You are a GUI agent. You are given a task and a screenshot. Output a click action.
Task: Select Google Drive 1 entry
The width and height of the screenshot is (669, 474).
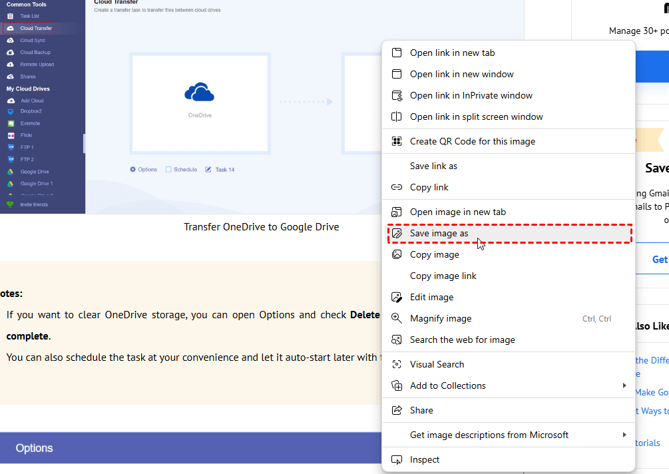[x=36, y=184]
